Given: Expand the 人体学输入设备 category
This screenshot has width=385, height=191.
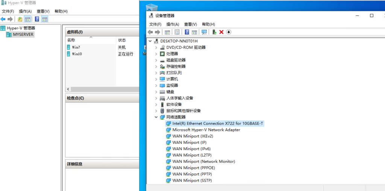Looking at the screenshot, I should point(156,98).
